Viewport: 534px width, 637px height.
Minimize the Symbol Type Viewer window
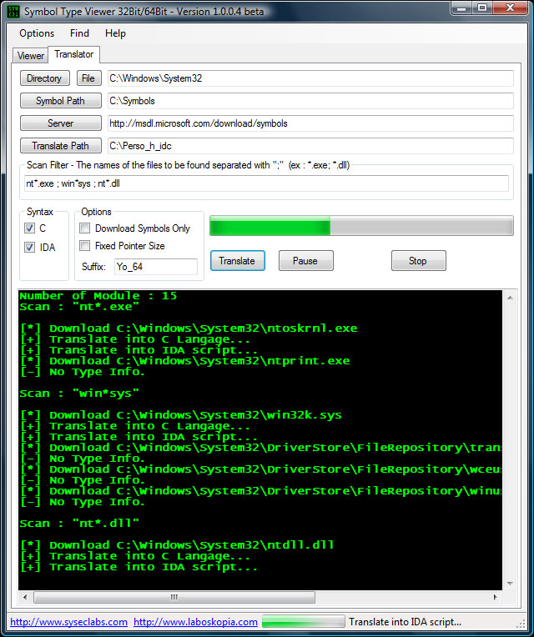(x=461, y=8)
